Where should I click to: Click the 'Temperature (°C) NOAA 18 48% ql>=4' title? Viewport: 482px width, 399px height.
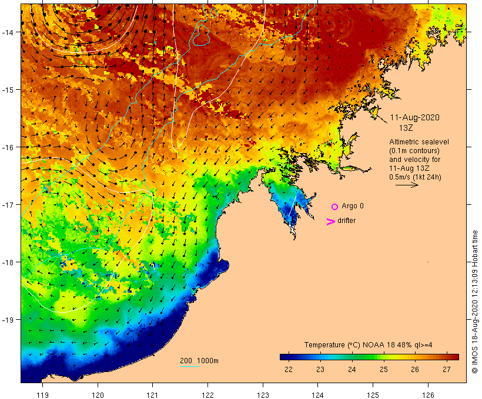point(369,345)
